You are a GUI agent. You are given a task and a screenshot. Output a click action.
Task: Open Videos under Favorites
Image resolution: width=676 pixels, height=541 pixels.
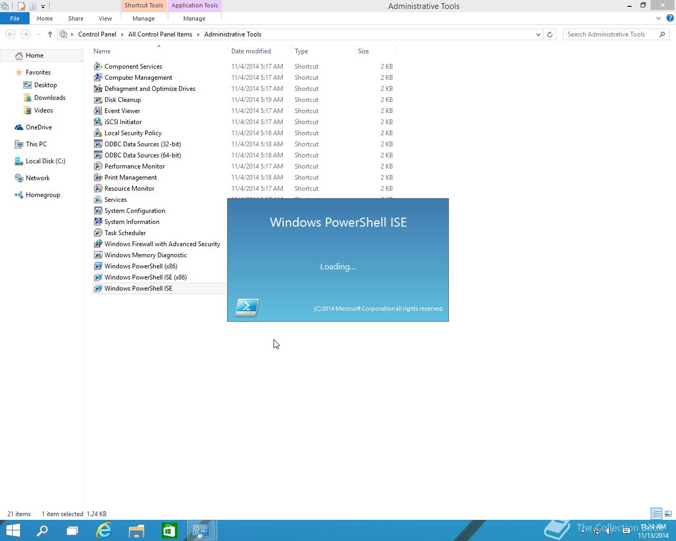[43, 110]
